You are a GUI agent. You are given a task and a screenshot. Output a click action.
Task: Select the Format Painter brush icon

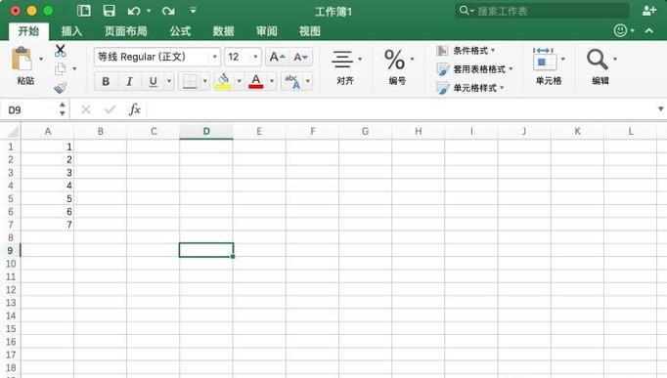[61, 88]
